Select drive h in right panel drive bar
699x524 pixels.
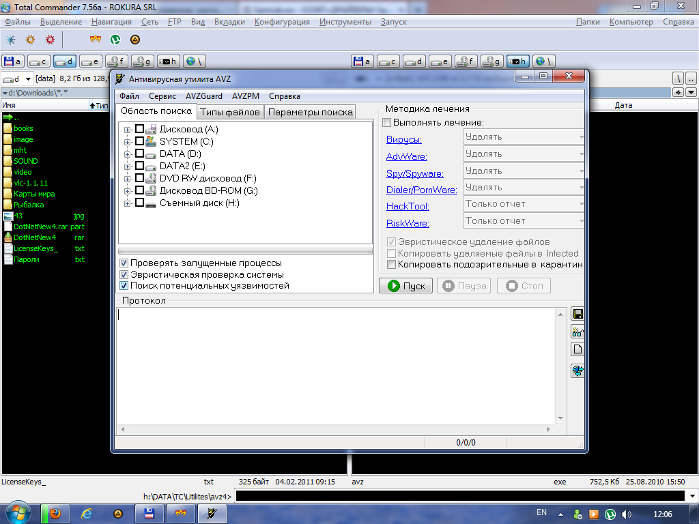coord(518,61)
